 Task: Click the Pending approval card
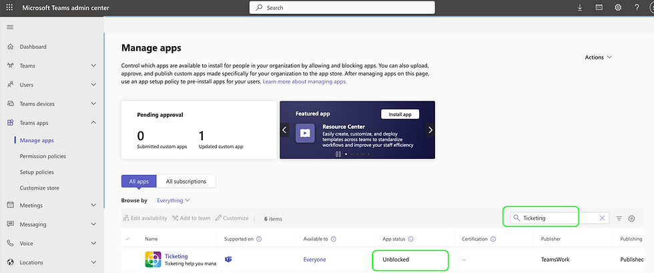[x=199, y=129]
